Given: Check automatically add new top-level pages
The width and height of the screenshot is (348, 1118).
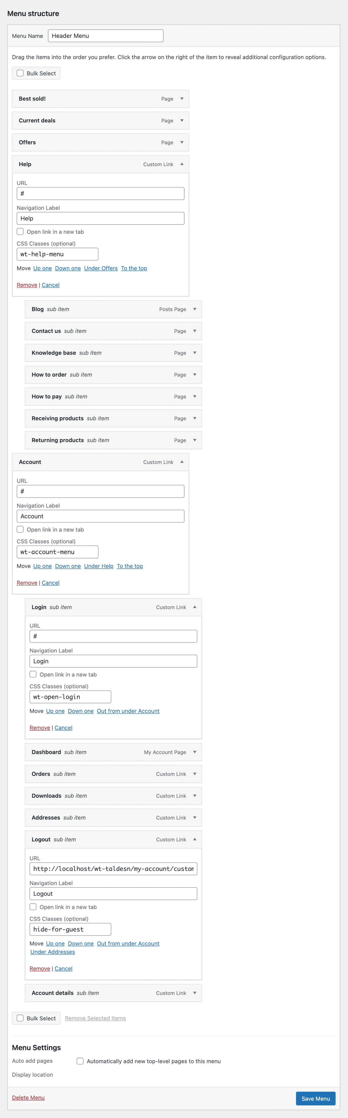Looking at the screenshot, I should click(80, 1061).
